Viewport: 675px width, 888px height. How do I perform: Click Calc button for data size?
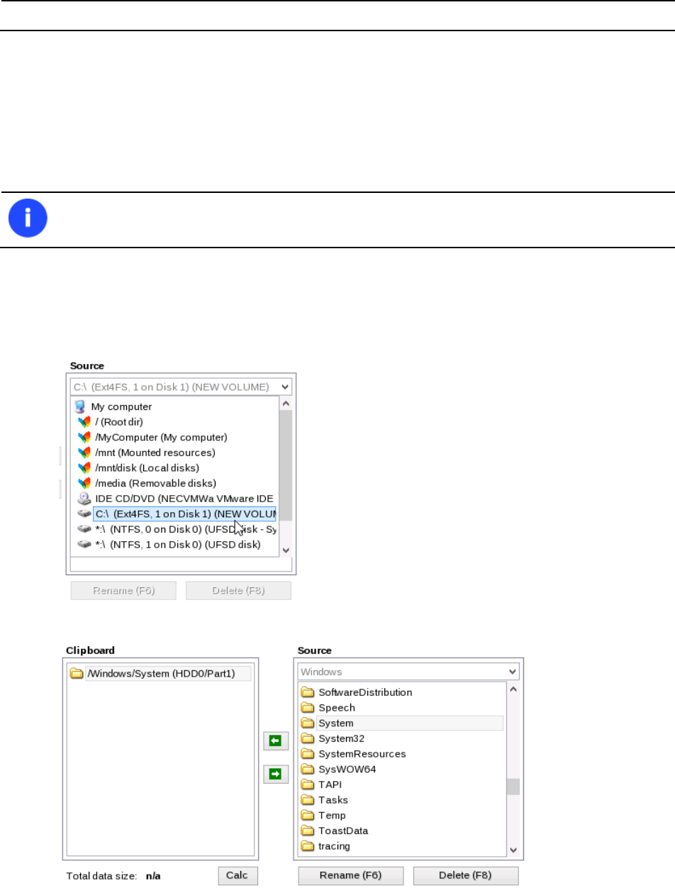[x=238, y=875]
